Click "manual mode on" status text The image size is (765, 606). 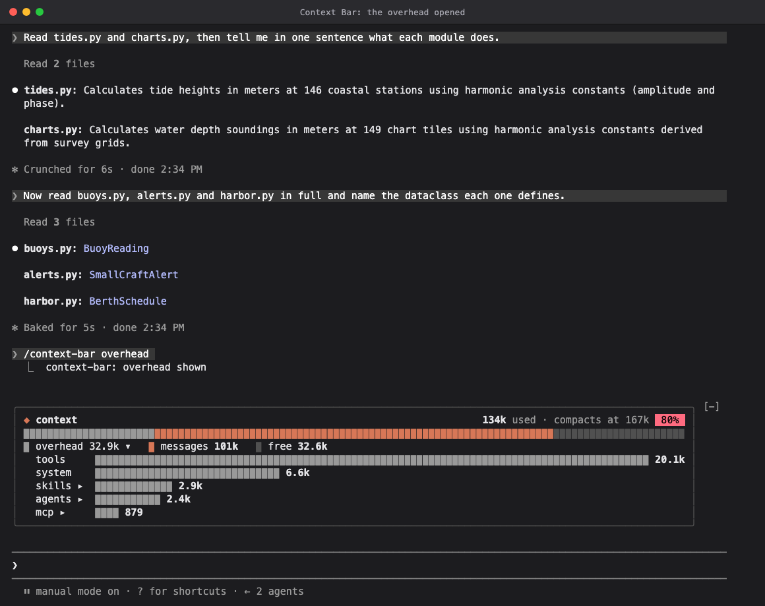pyautogui.click(x=77, y=591)
